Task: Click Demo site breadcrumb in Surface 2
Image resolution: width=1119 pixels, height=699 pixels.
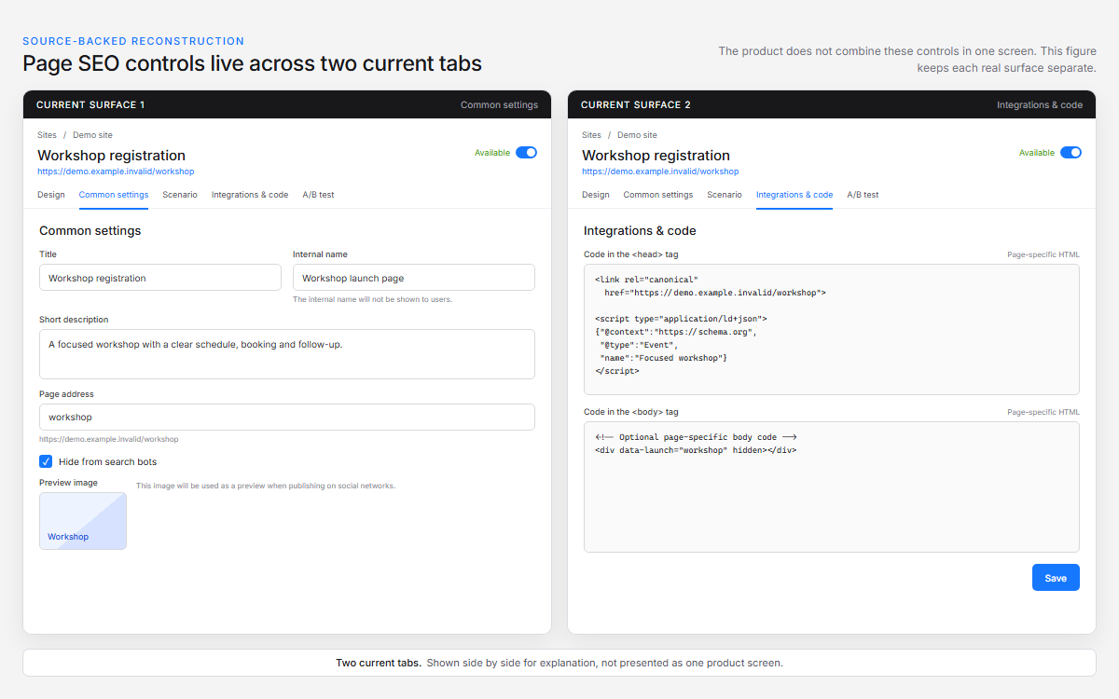Action: tap(637, 135)
